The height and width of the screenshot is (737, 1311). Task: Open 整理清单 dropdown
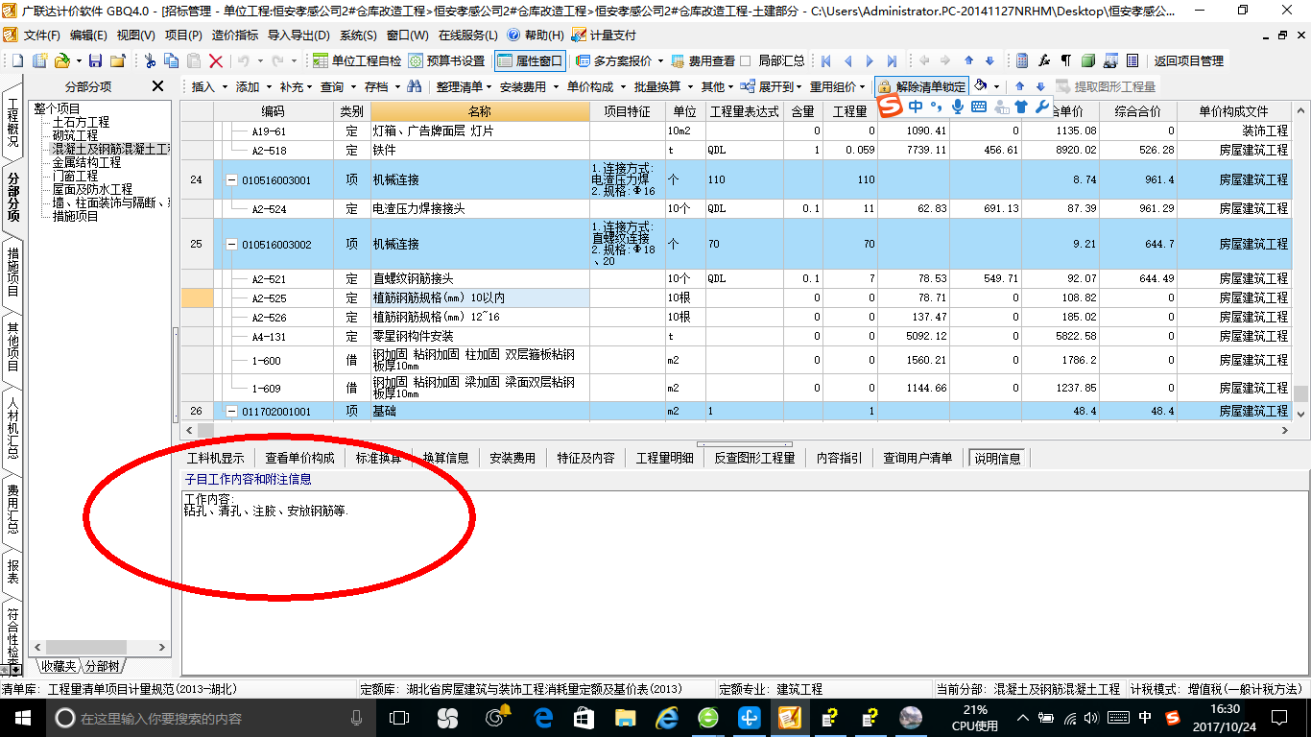coord(465,86)
